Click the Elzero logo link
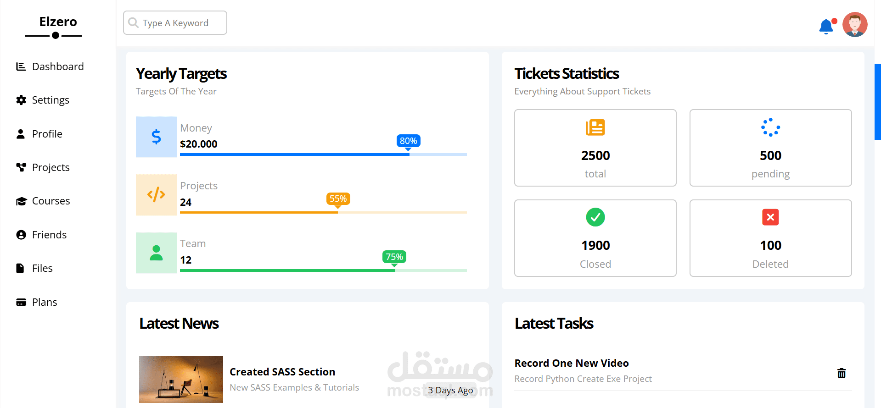Image resolution: width=881 pixels, height=408 pixels. tap(58, 22)
